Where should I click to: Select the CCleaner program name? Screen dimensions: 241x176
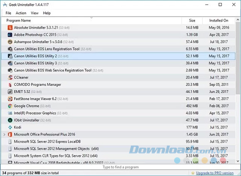click(21, 77)
